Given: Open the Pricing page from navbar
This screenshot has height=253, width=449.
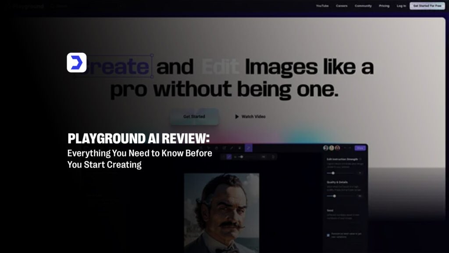Looking at the screenshot, I should tap(384, 6).
